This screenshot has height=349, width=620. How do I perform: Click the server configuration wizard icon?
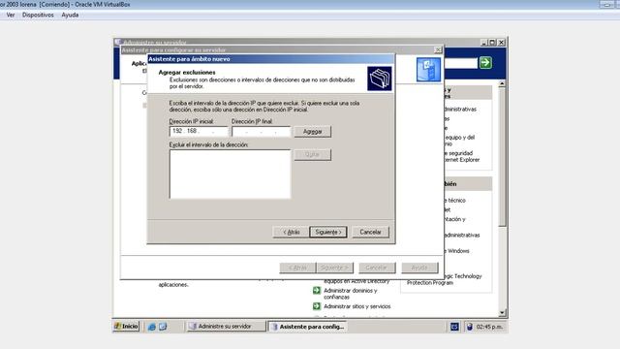[428, 70]
